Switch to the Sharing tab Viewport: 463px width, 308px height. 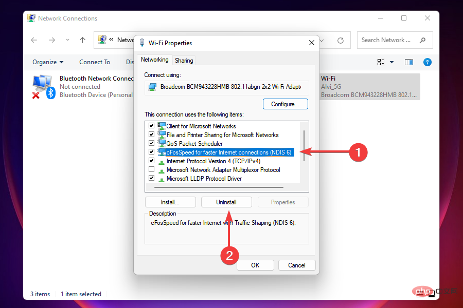[184, 60]
